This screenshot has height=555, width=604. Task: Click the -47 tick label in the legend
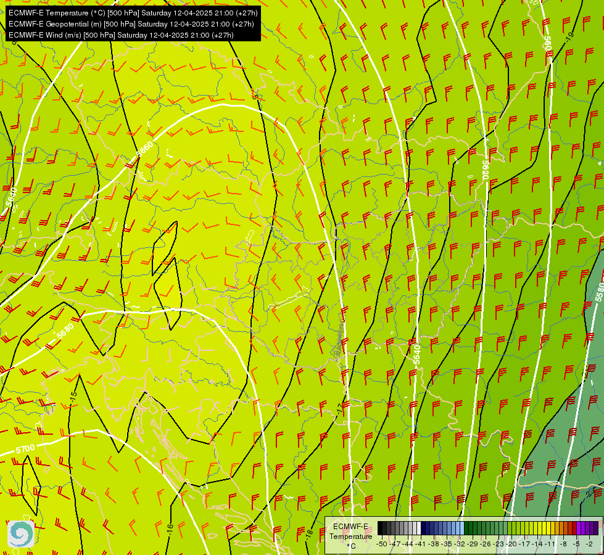tap(395, 544)
